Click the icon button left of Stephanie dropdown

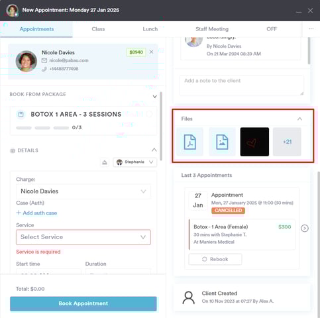105,162
